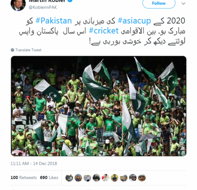
Task: Open the Pakistan fans crowd photo
Action: [x=98, y=106]
